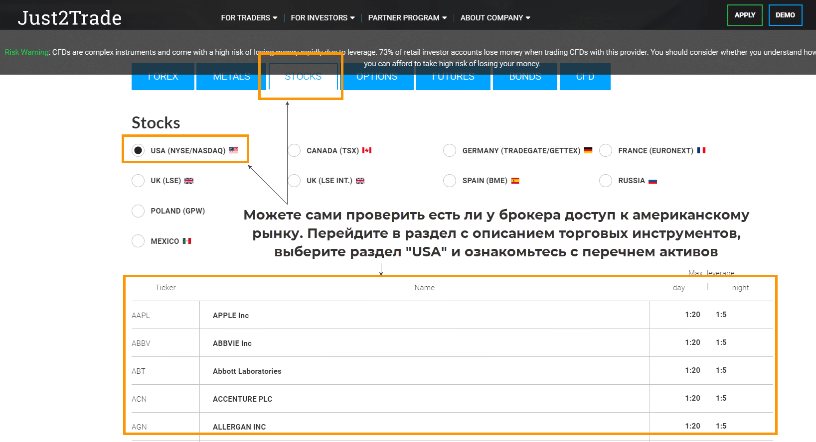The height and width of the screenshot is (442, 816).
Task: Open the For Investors dropdown
Action: tap(323, 18)
